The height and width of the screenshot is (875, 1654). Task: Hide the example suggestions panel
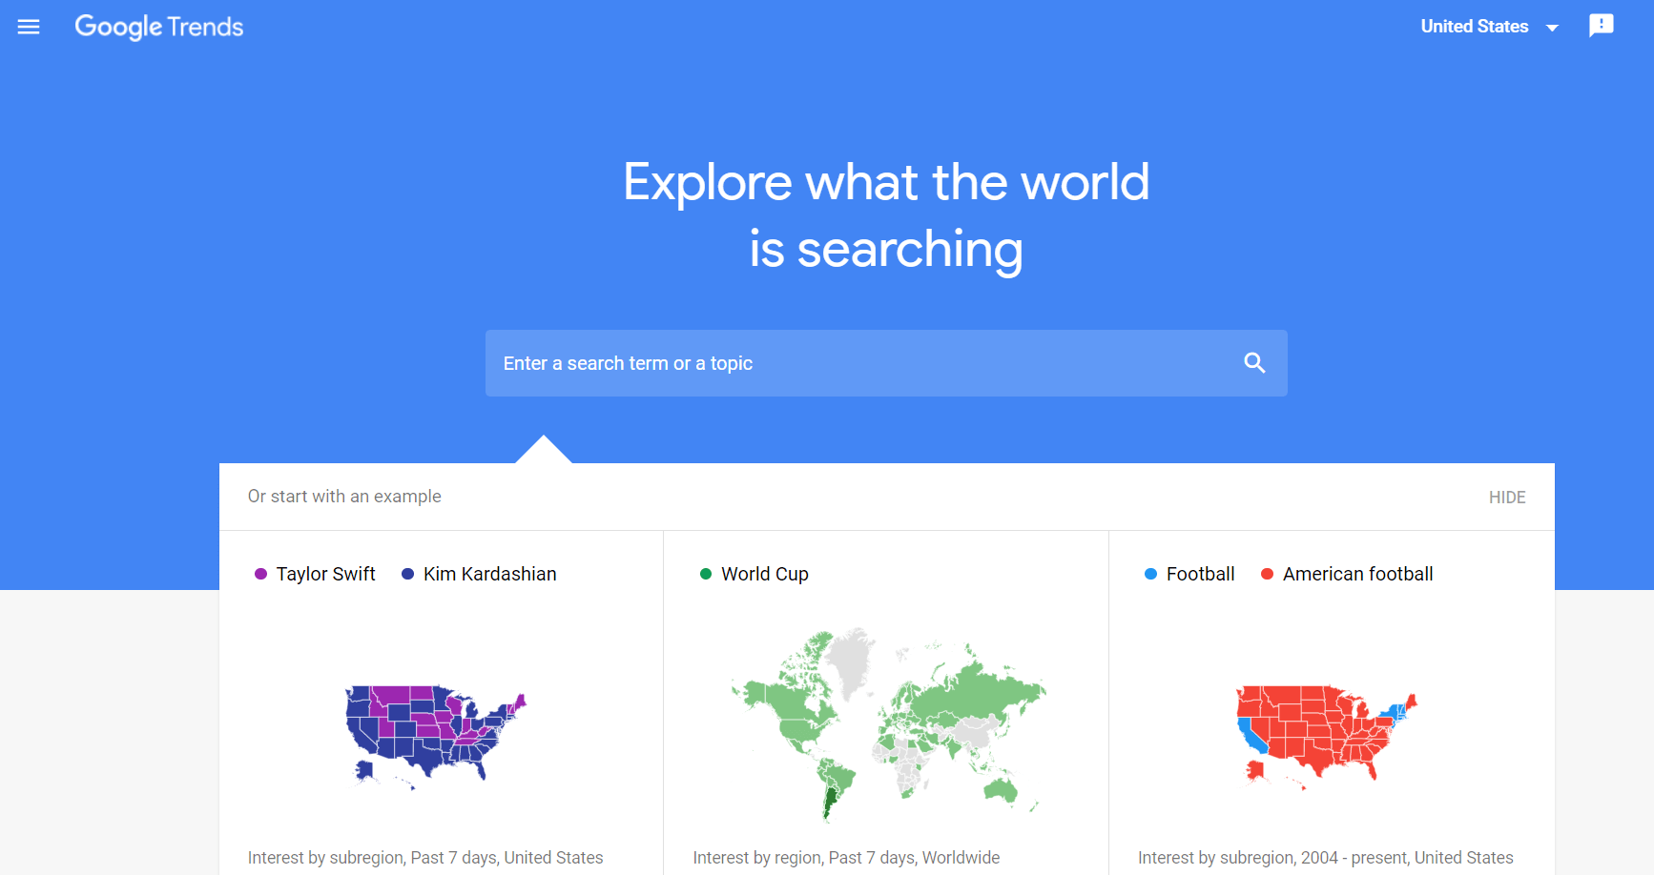[1507, 498]
